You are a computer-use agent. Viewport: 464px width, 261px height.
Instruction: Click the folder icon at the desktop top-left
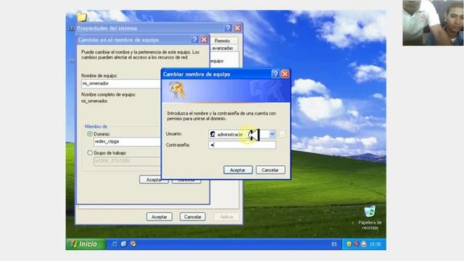[x=82, y=17]
